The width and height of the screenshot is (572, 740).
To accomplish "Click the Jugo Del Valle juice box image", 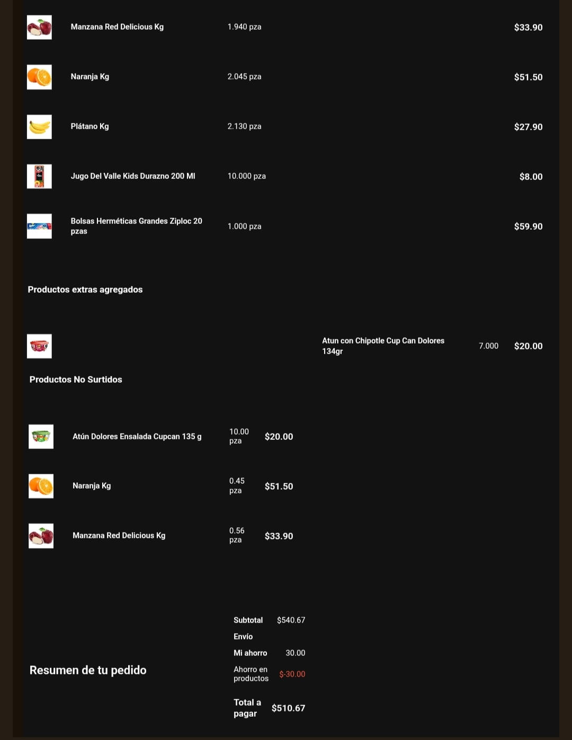I will 39,176.
